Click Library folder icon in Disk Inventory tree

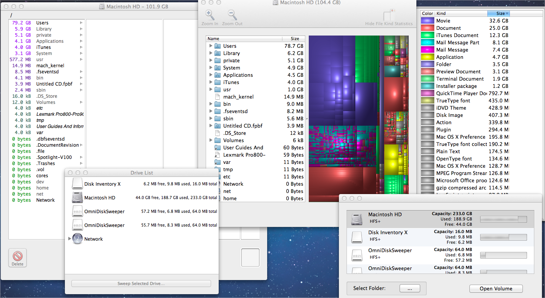(x=218, y=53)
